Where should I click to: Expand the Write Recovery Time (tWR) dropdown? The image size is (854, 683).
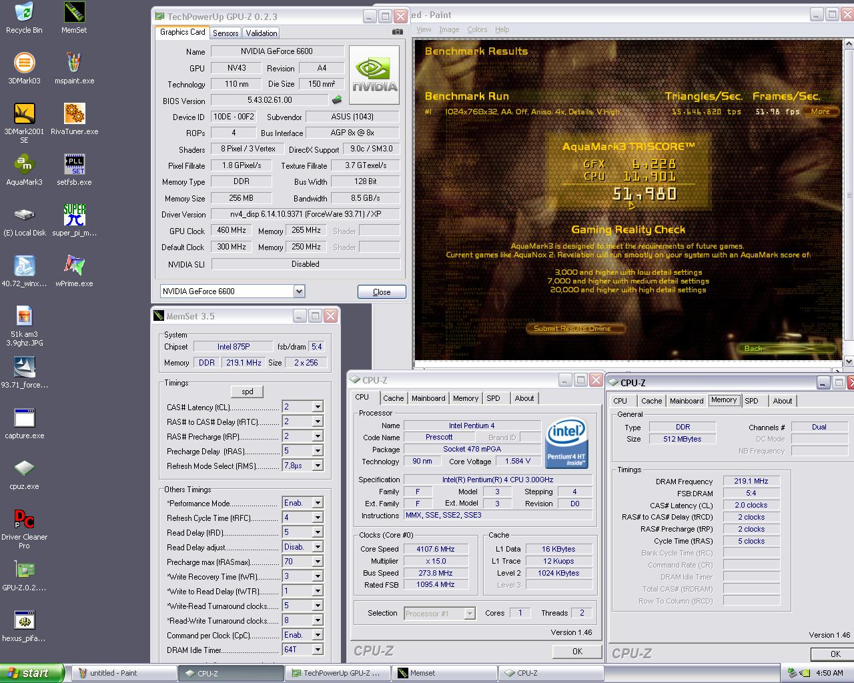tap(318, 576)
